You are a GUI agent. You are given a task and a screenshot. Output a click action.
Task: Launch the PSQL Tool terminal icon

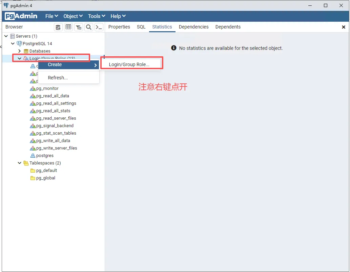pos(99,27)
